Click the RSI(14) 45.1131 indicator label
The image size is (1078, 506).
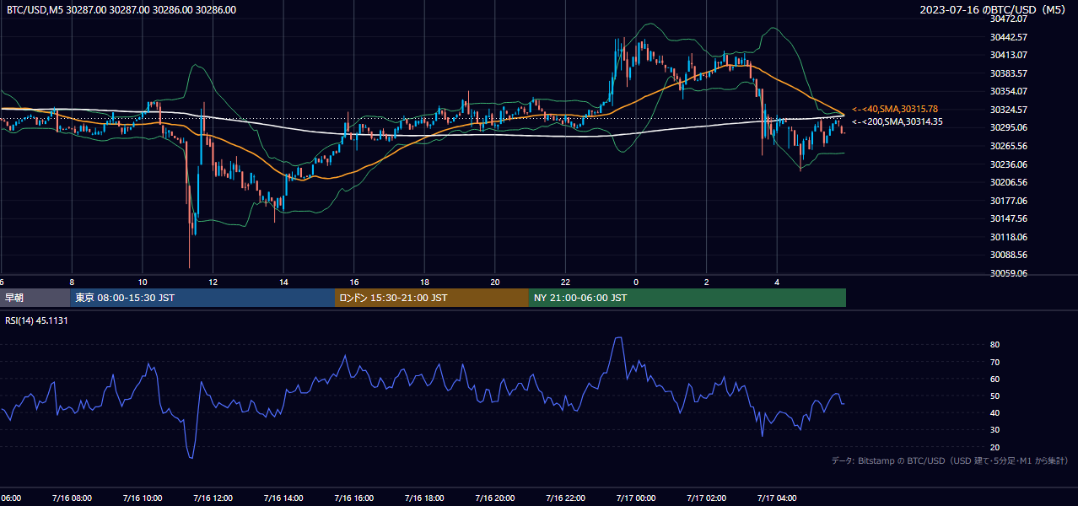(x=36, y=320)
